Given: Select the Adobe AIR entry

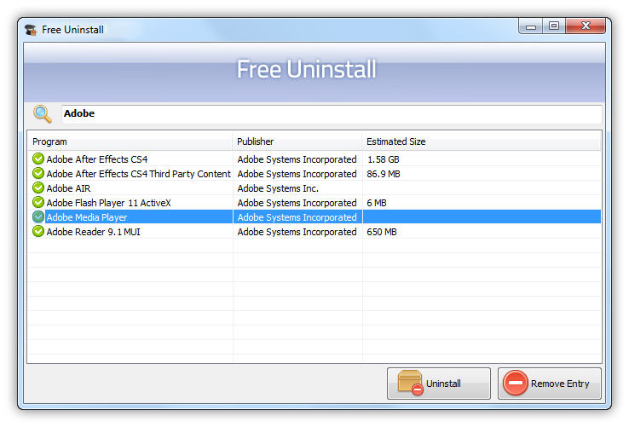Looking at the screenshot, I should pos(68,188).
